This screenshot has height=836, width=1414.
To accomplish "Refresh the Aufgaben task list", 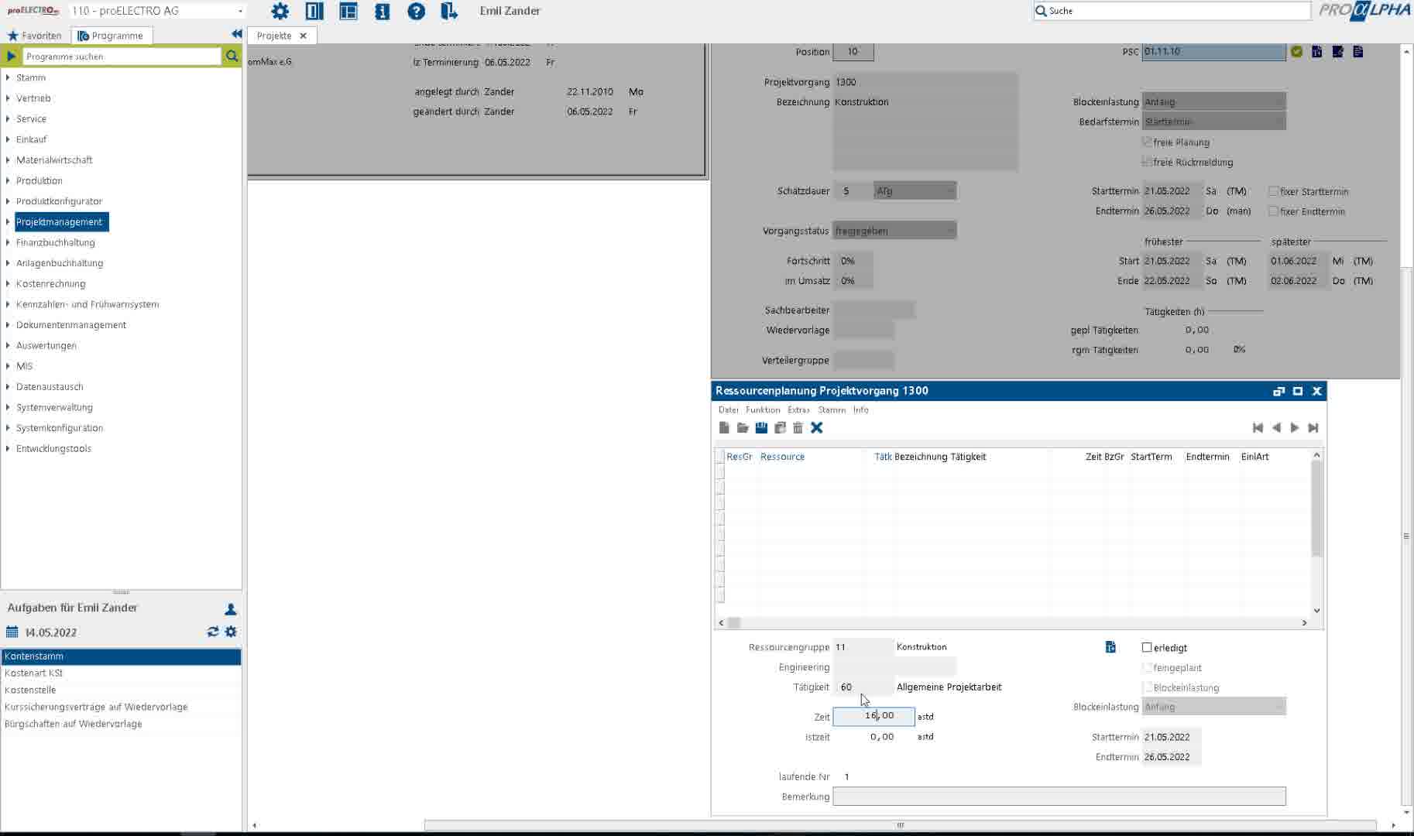I will point(213,632).
